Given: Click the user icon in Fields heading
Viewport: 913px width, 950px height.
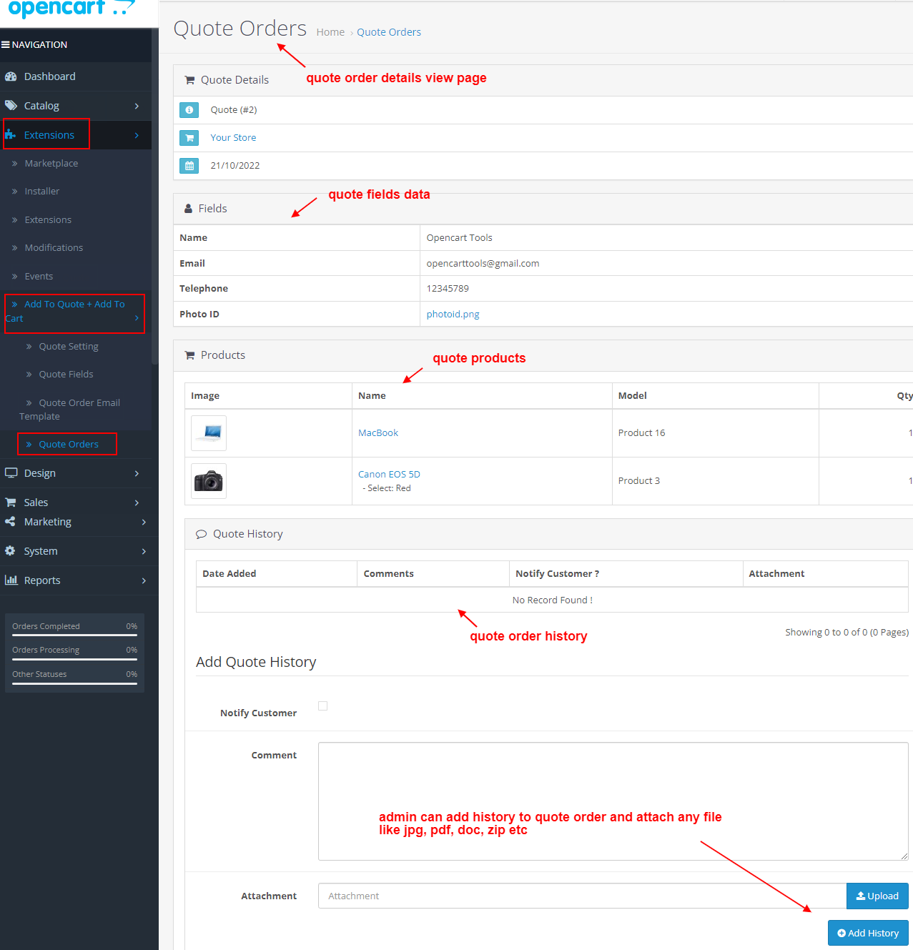Looking at the screenshot, I should pos(188,209).
